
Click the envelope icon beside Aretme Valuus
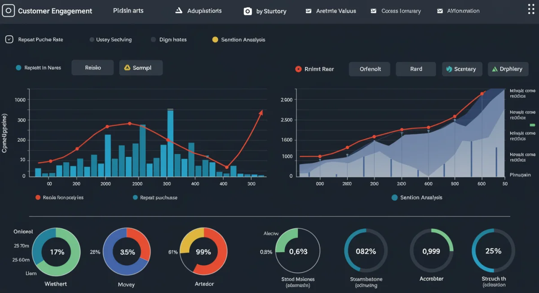coord(308,11)
